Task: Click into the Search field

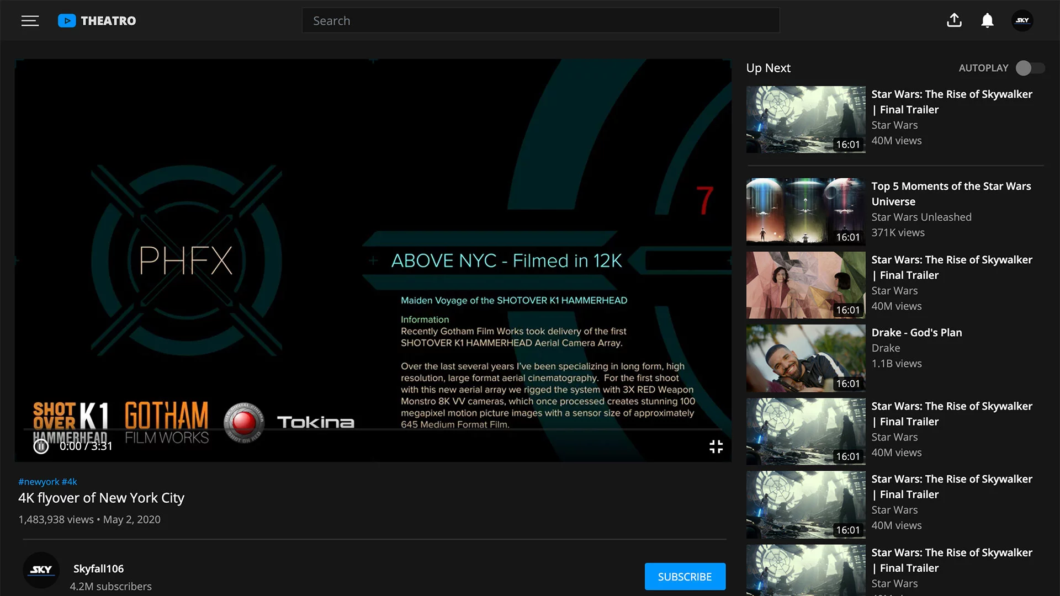Action: point(540,20)
